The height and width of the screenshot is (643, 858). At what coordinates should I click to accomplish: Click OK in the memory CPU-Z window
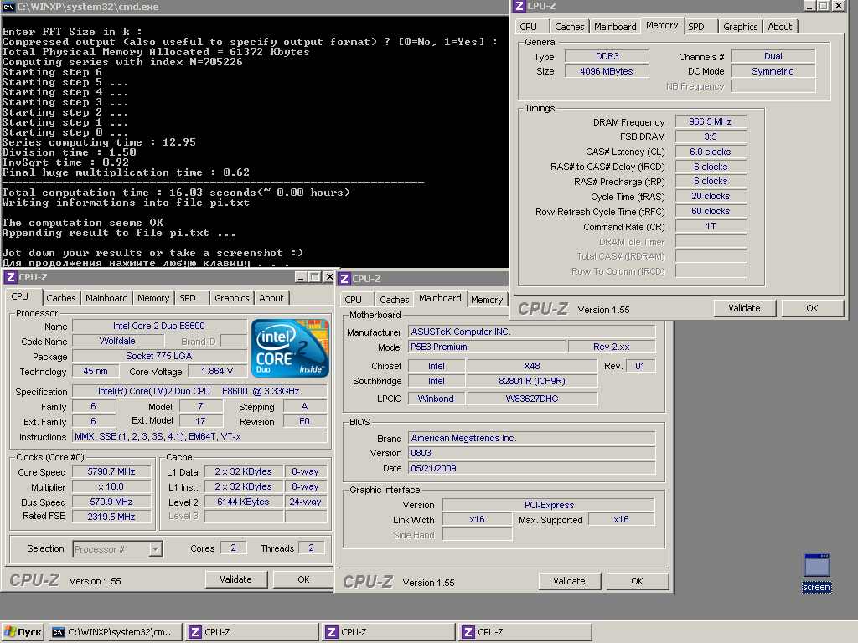tap(812, 308)
